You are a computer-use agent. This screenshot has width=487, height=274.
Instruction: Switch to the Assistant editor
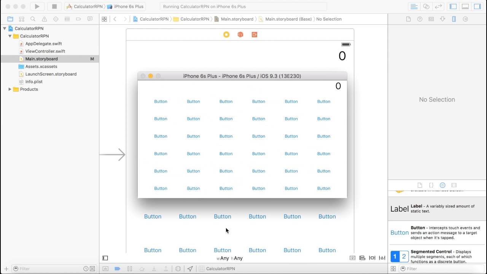click(x=427, y=6)
